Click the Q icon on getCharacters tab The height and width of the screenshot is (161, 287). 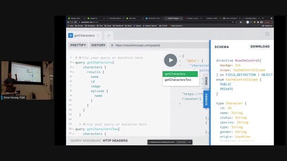click(70, 35)
